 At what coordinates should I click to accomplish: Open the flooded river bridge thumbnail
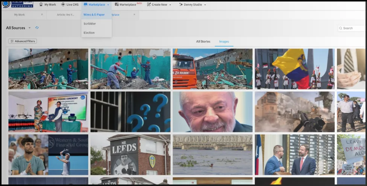[x=212, y=155]
